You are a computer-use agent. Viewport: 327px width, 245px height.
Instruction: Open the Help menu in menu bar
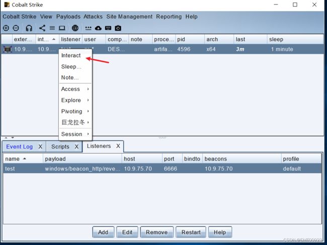(x=192, y=17)
